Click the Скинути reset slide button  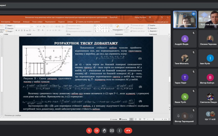pyautogui.click(x=9, y=29)
